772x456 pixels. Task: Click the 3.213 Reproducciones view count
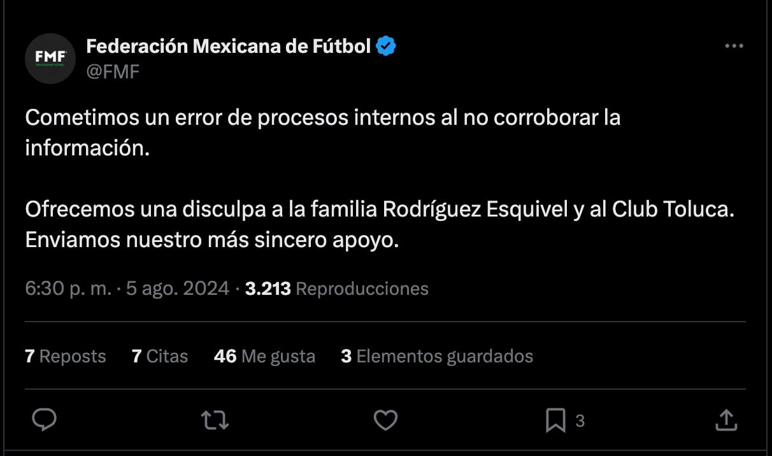337,289
